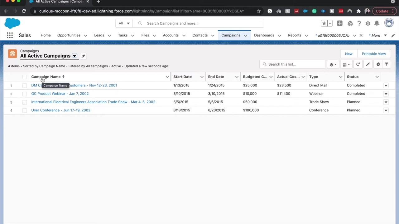The width and height of the screenshot is (399, 224).
Task: Click the New campaign button
Action: click(x=349, y=54)
